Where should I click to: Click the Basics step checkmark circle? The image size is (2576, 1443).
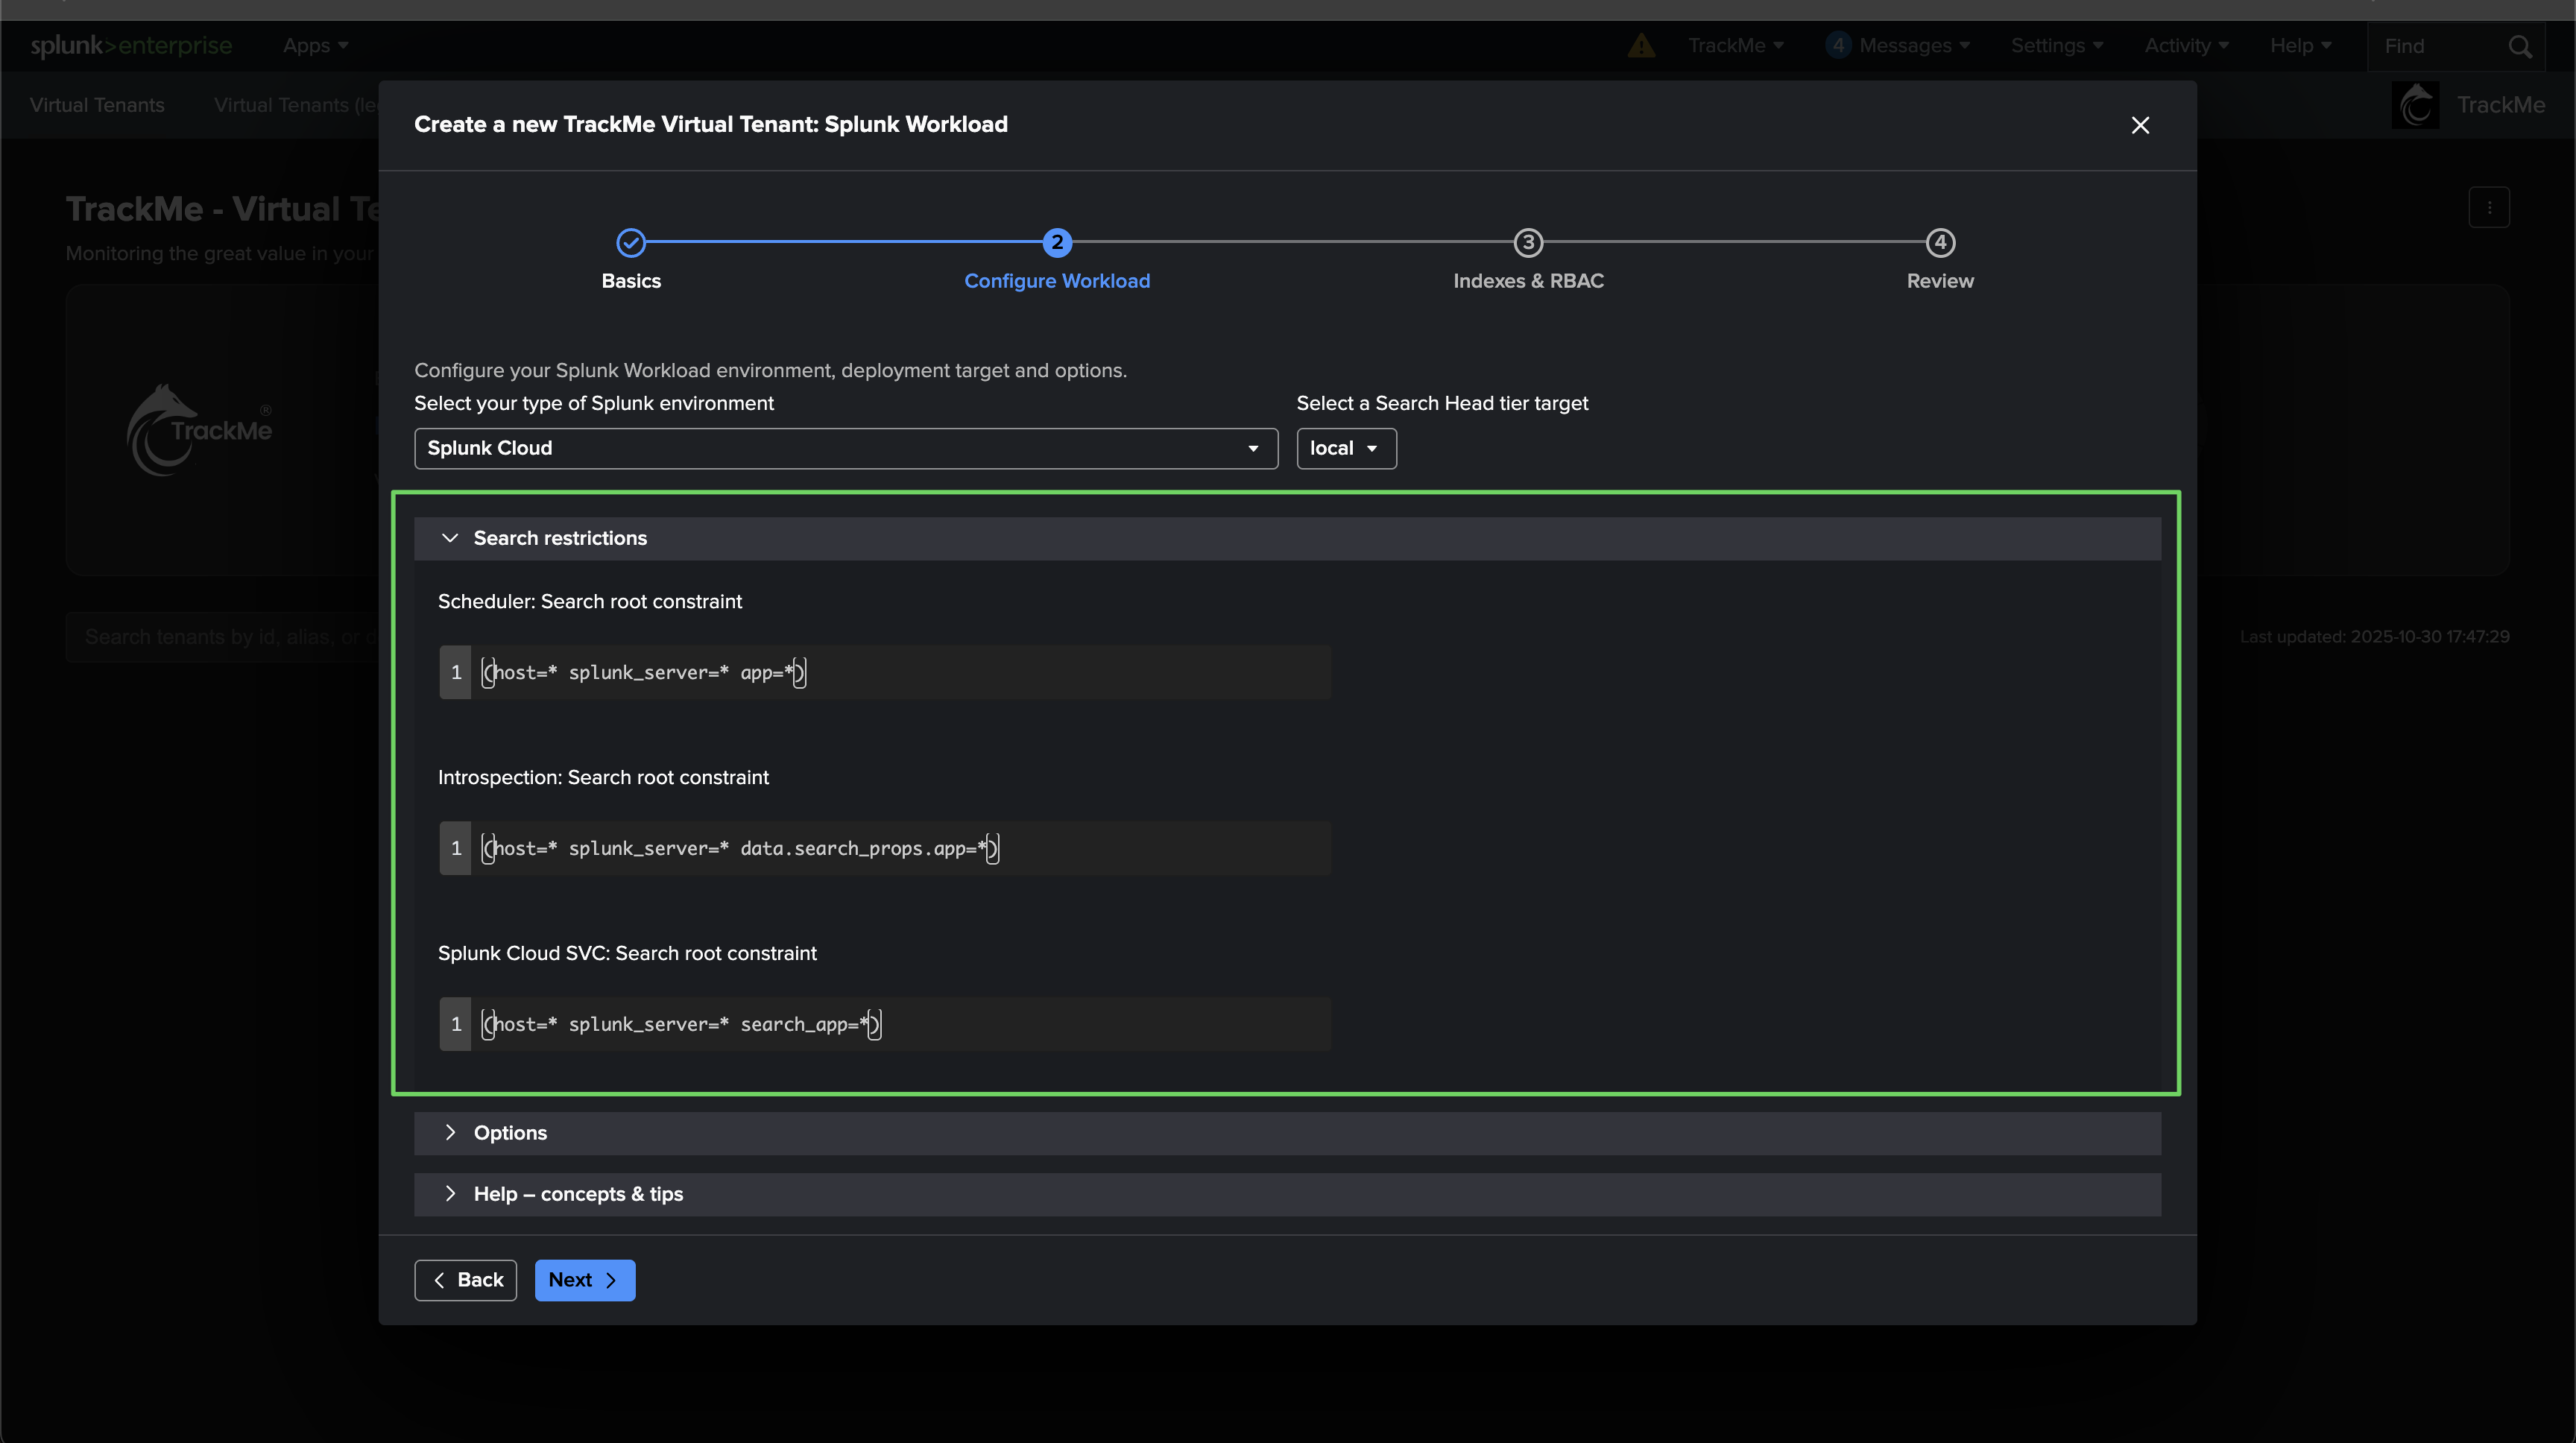[631, 242]
